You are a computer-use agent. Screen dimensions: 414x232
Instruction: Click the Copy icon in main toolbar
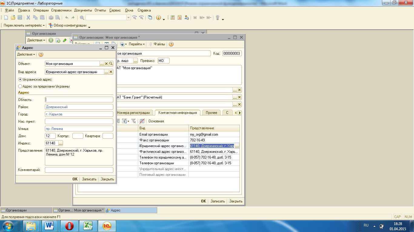click(x=35, y=18)
